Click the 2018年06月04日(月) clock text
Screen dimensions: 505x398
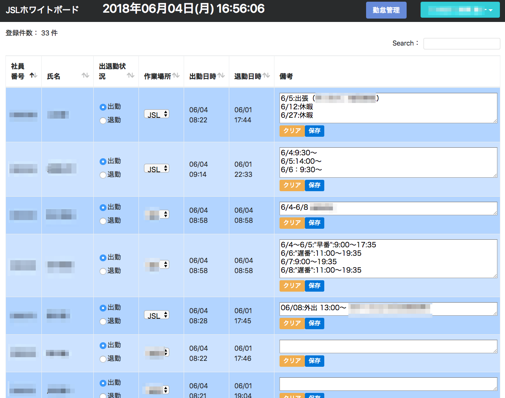(x=184, y=9)
